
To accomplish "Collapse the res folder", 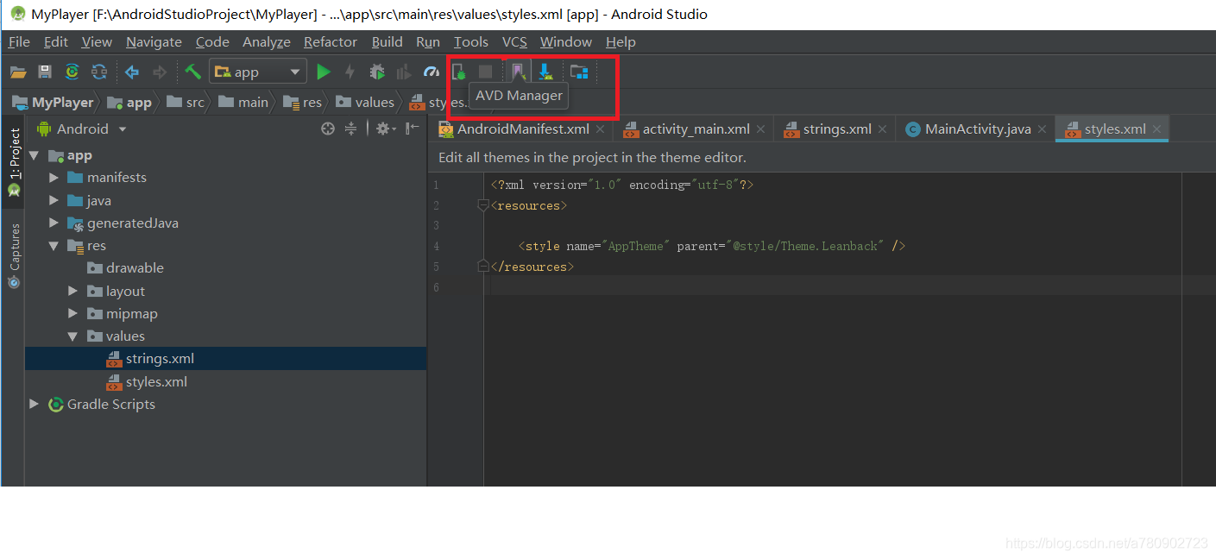I will click(54, 246).
